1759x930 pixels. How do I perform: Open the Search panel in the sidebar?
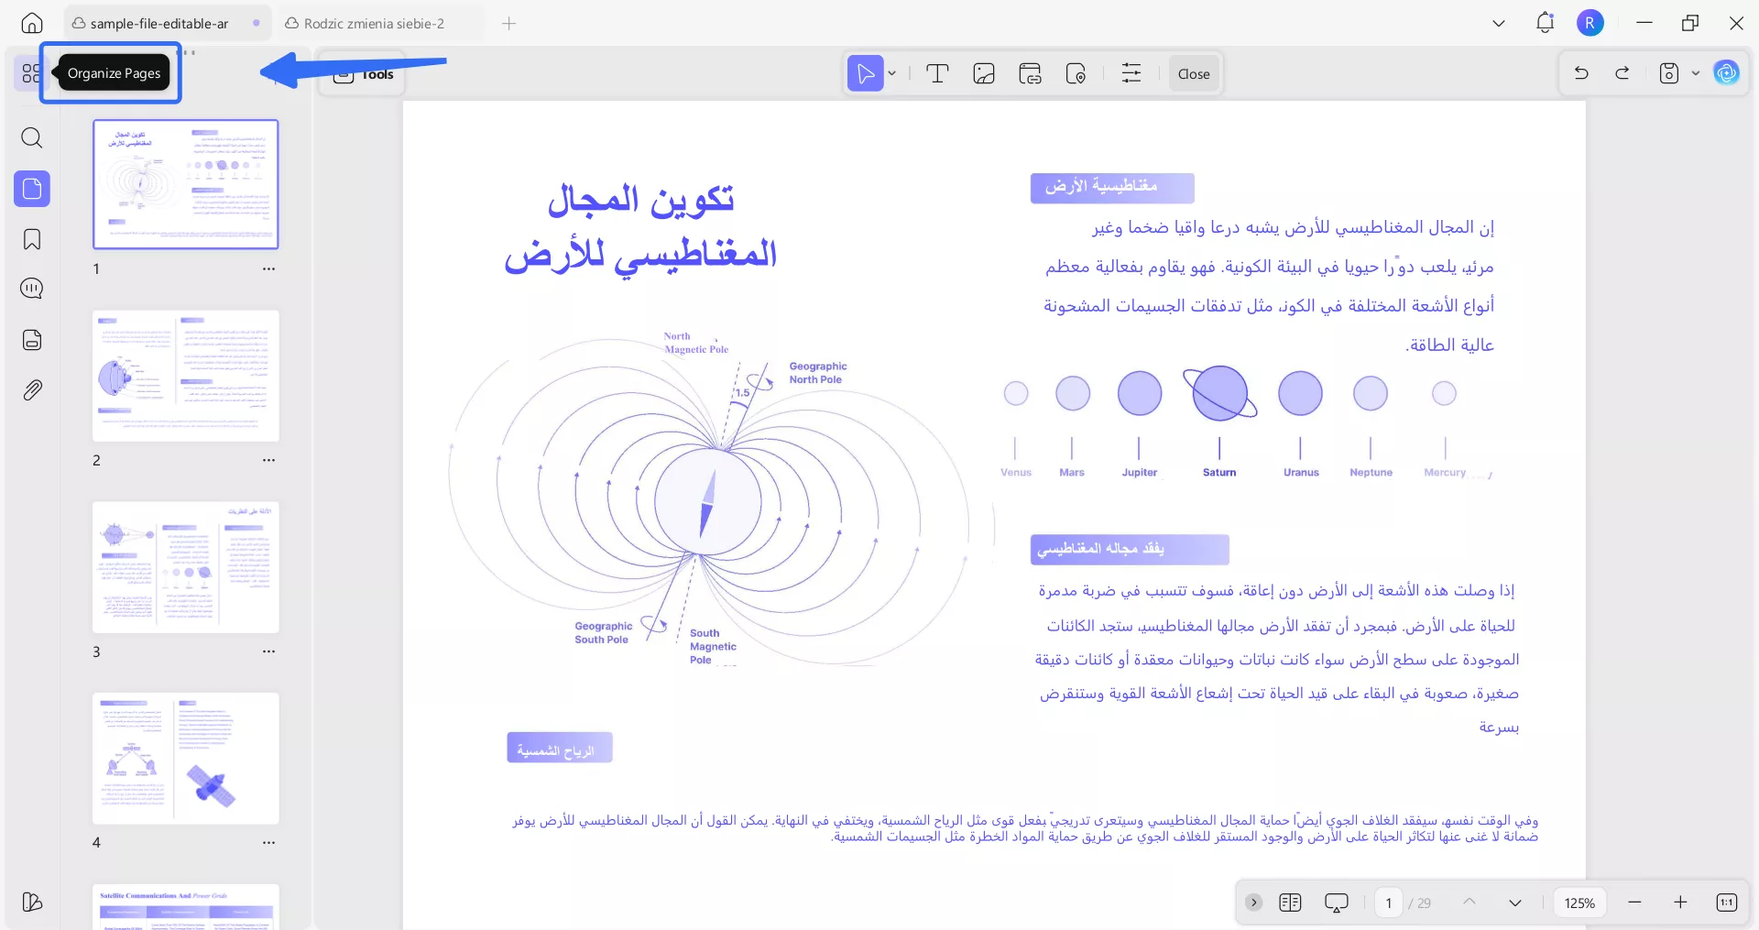pos(32,138)
